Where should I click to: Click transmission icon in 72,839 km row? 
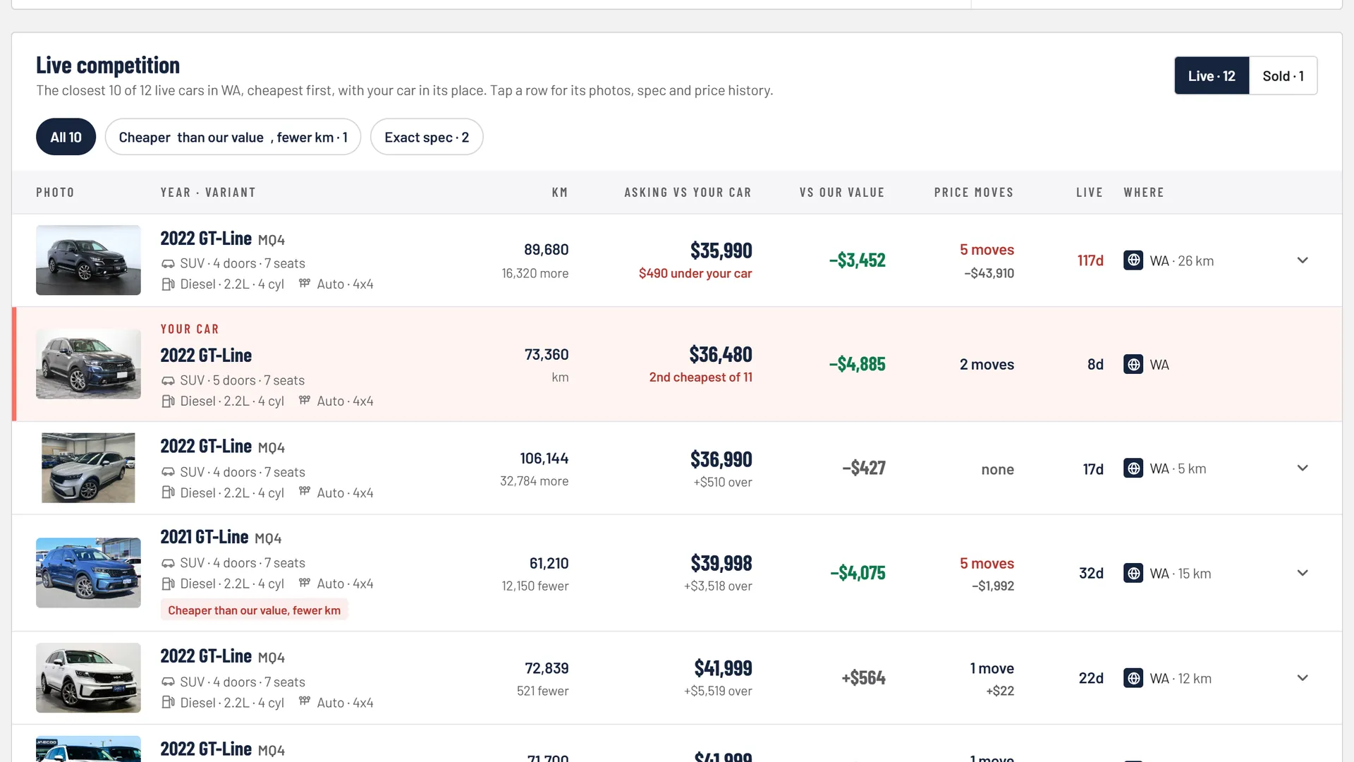click(x=305, y=703)
